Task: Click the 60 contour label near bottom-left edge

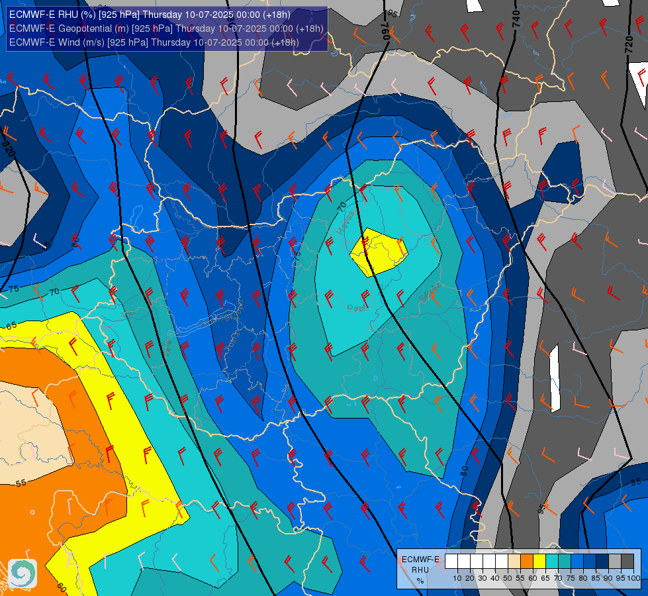Action: tap(62, 587)
